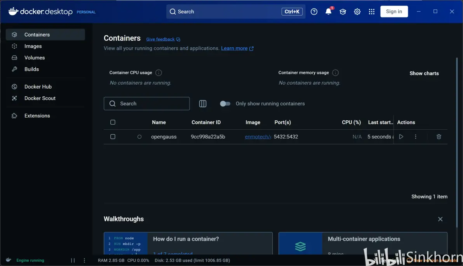Check the select-all containers checkbox
The image size is (463, 266).
point(113,122)
